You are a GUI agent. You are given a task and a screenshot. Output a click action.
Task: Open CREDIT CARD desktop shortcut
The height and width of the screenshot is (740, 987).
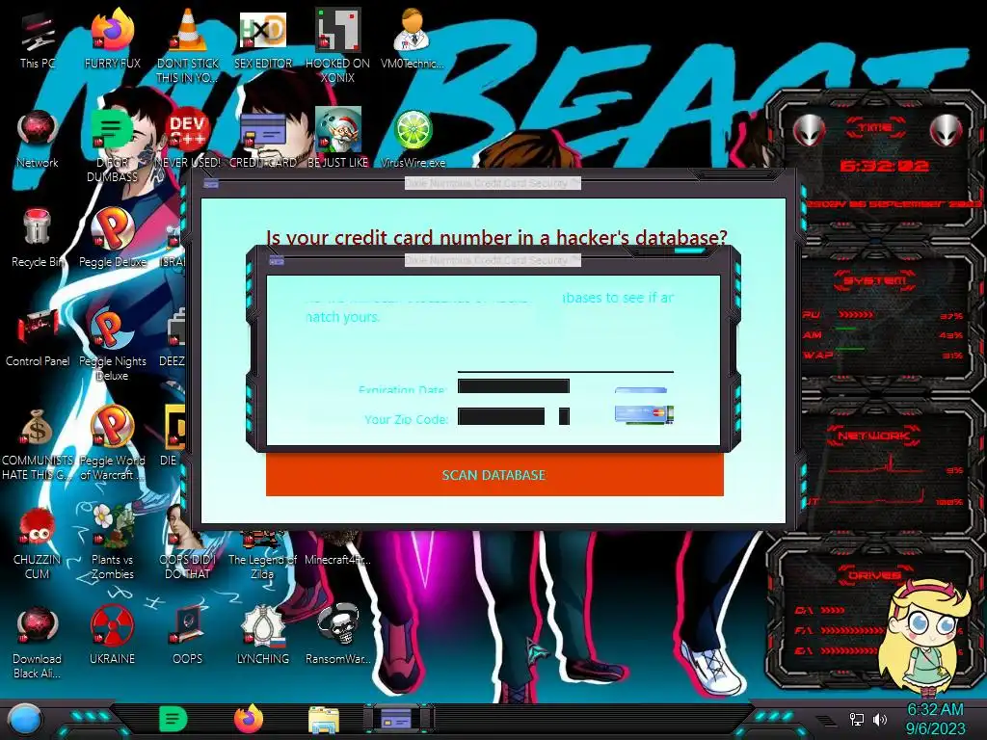[x=263, y=140]
